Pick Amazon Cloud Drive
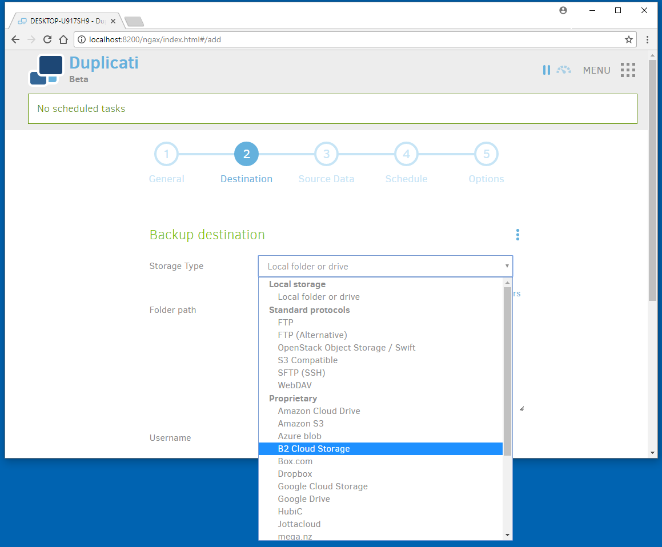662x547 pixels. [381, 411]
